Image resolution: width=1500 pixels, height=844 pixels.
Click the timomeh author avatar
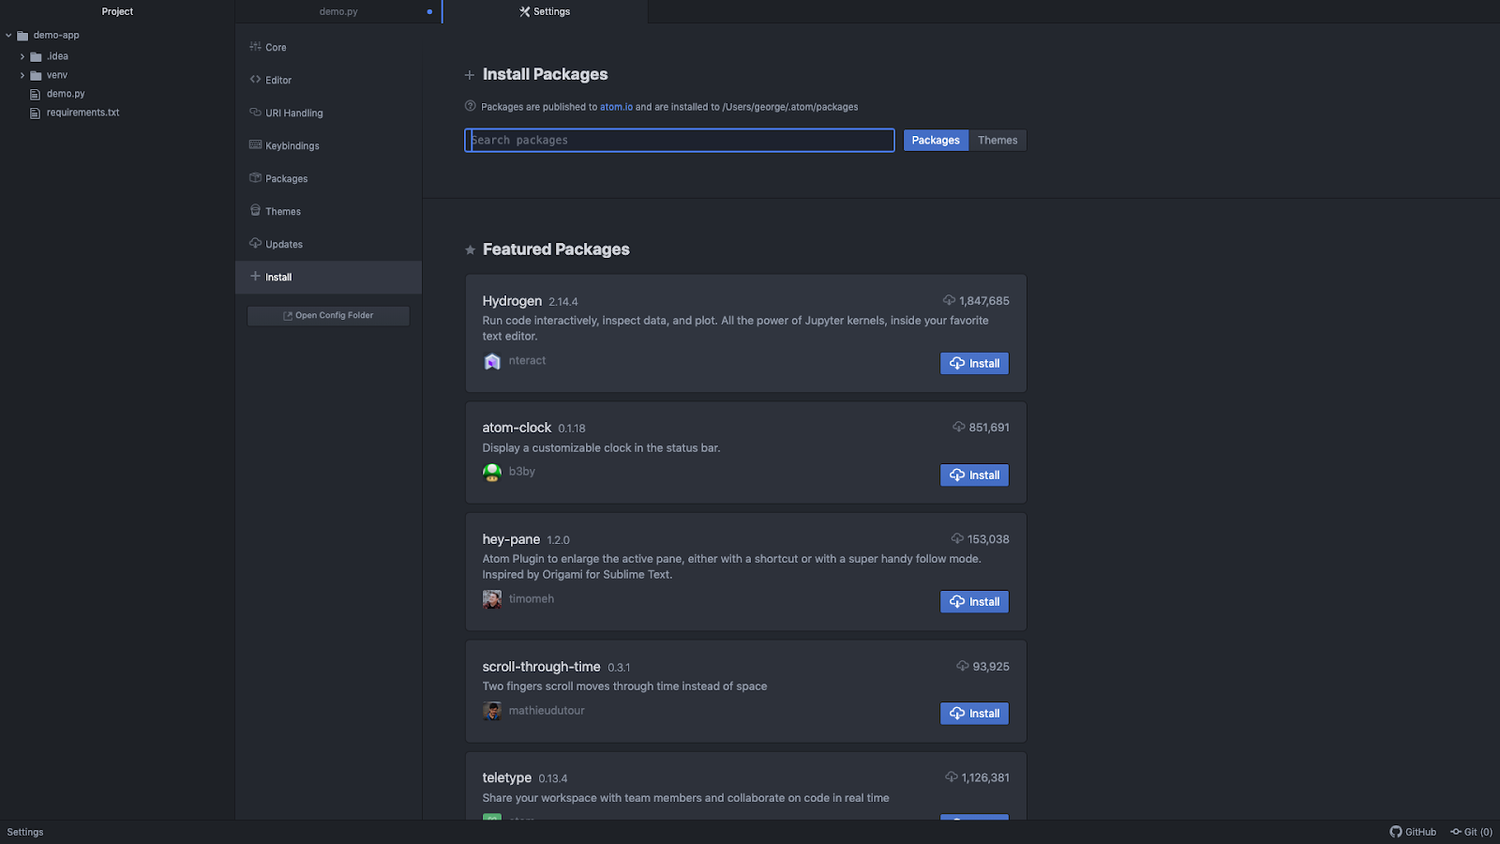coord(492,599)
